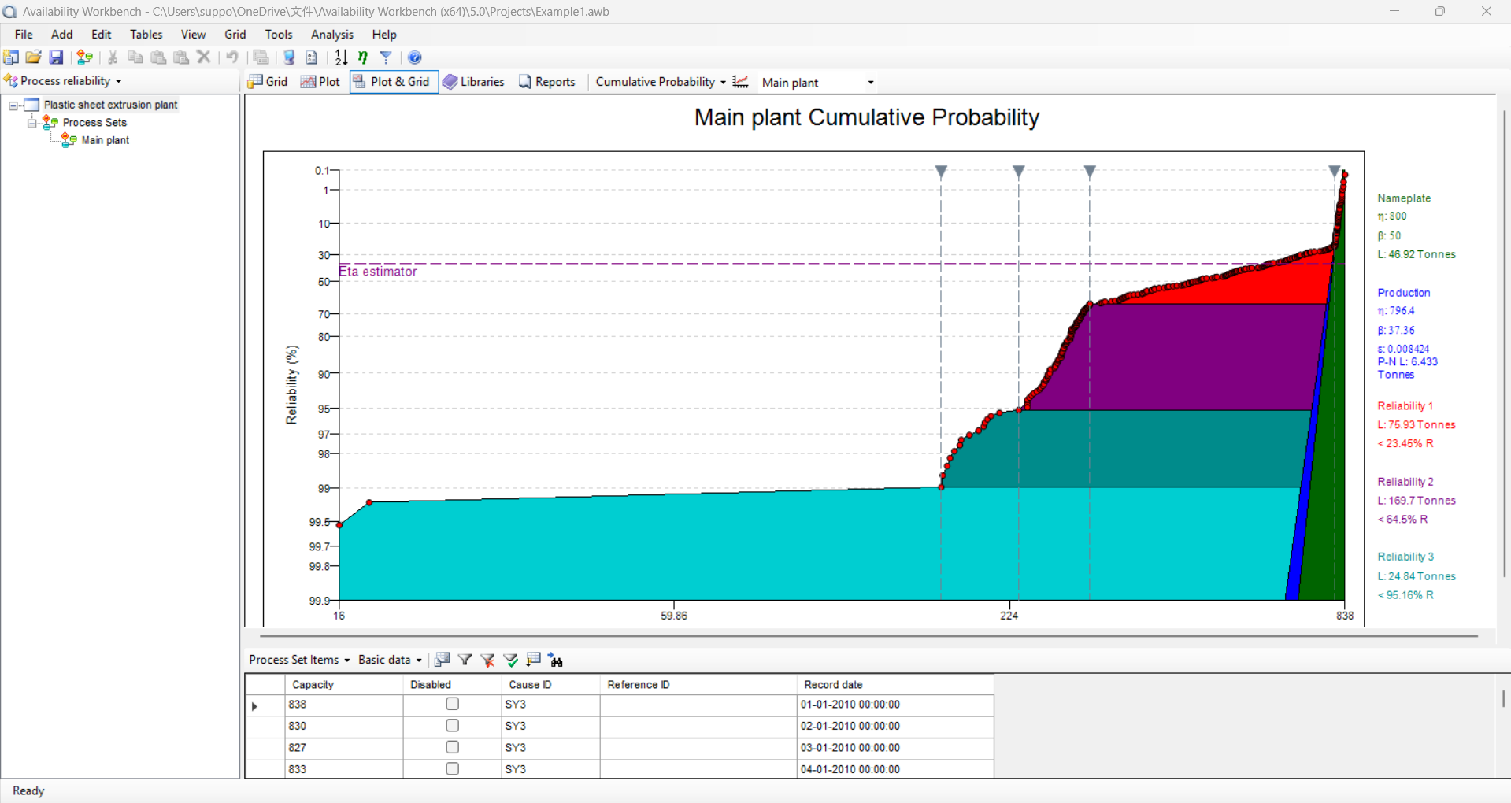Collapse the Plastic sheet extrusion plant node
The width and height of the screenshot is (1511, 803).
[x=13, y=105]
